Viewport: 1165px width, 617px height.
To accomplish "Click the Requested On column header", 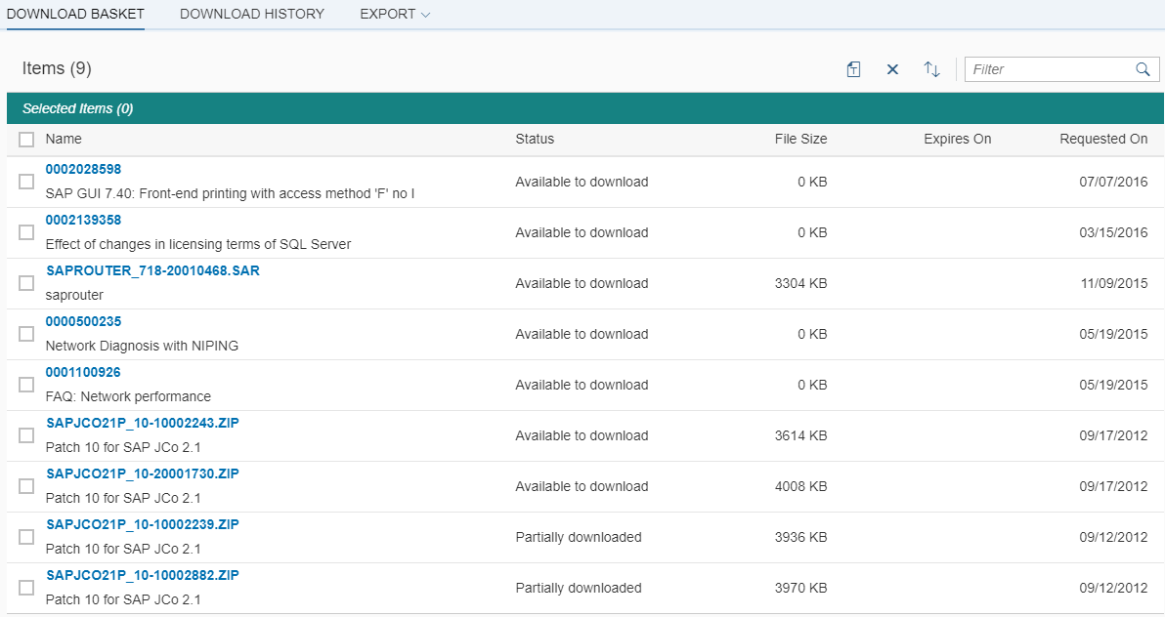I will [1103, 139].
